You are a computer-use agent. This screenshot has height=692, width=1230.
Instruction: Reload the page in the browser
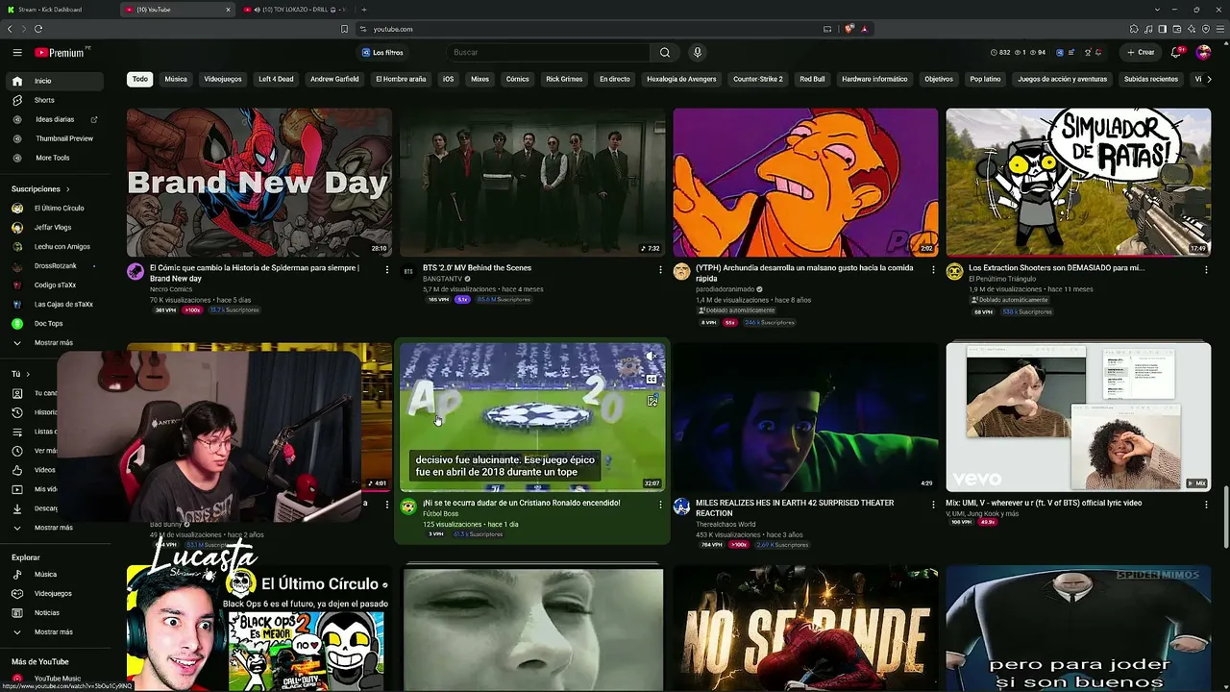pyautogui.click(x=37, y=29)
